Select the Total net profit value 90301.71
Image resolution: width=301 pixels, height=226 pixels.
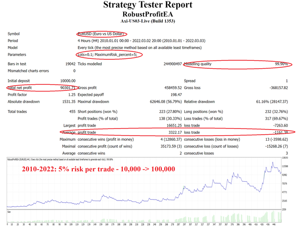[68, 88]
